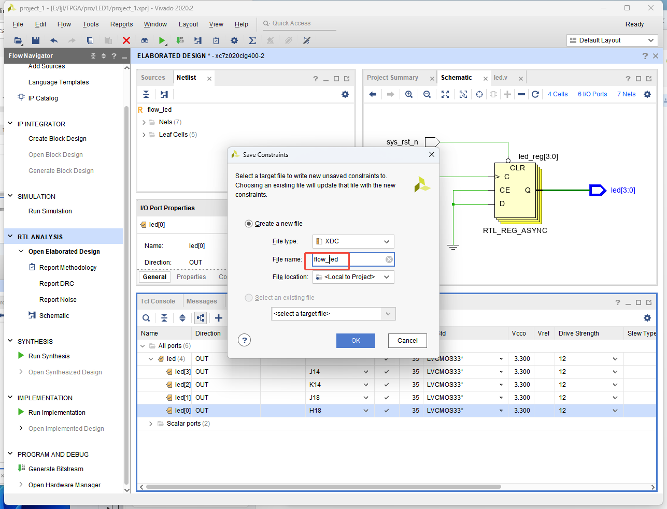This screenshot has height=509, width=667.
Task: Toggle Fixed checkbox for led[0] row
Action: point(386,411)
